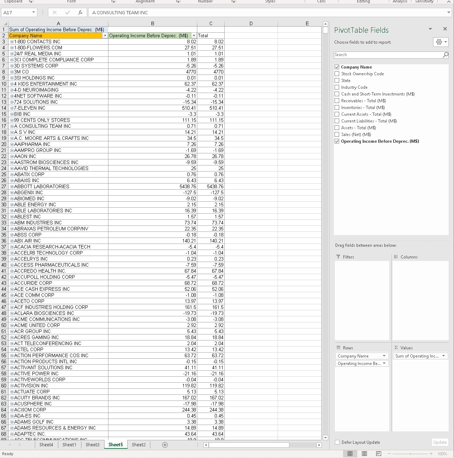Expand the formula bar
This screenshot has width=454, height=458.
pos(449,12)
